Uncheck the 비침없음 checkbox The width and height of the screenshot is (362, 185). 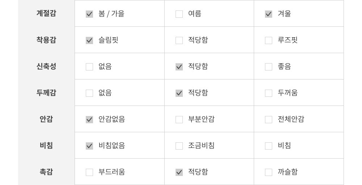[89, 146]
